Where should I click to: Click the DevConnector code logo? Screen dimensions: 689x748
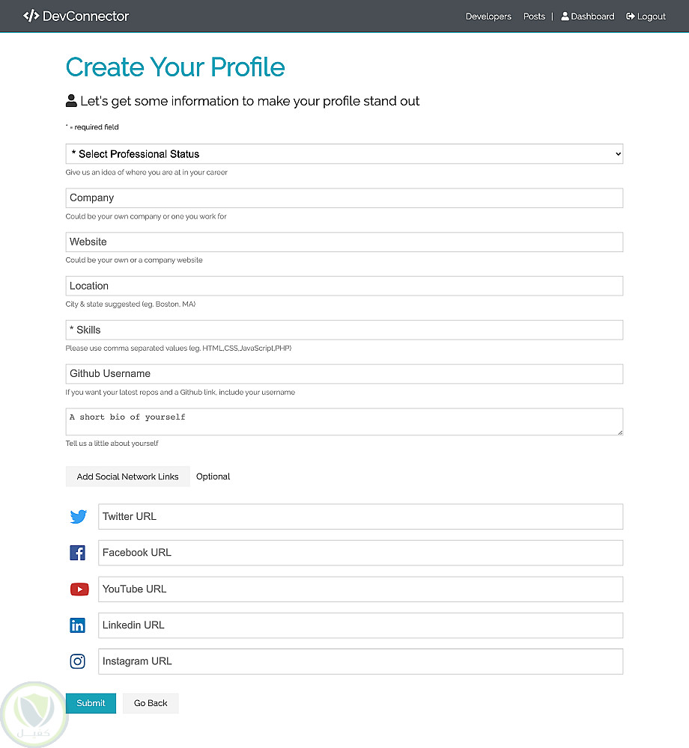tap(31, 16)
